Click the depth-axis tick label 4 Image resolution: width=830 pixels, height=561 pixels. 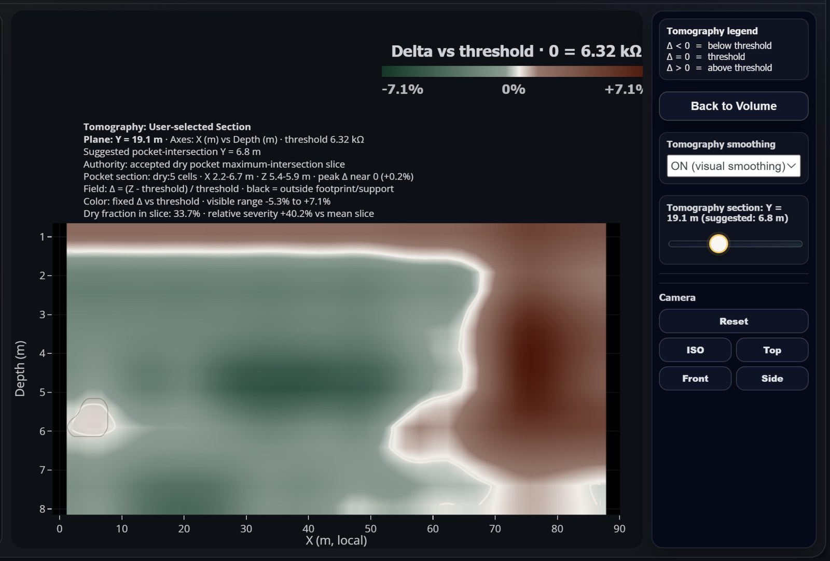[43, 353]
